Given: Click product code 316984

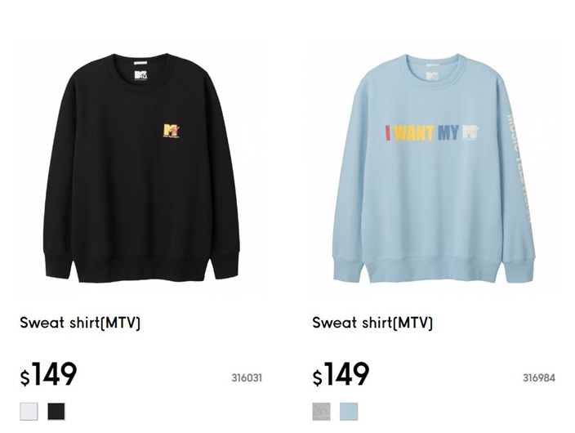Looking at the screenshot, I should click(x=539, y=377).
